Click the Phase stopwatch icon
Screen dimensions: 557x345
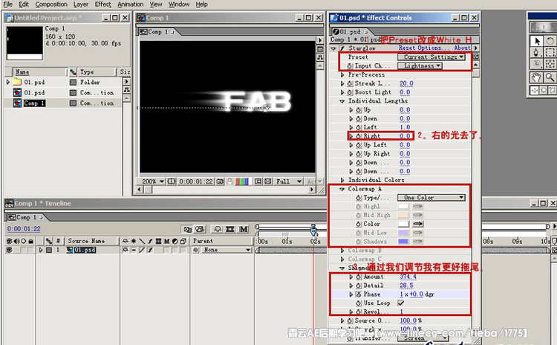pyautogui.click(x=359, y=294)
